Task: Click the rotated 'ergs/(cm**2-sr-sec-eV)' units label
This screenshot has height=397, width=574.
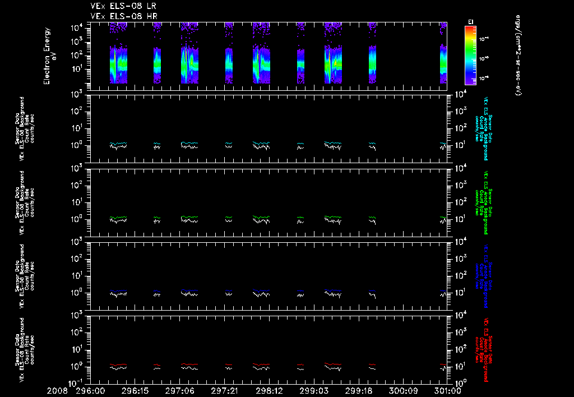Action: click(x=519, y=56)
